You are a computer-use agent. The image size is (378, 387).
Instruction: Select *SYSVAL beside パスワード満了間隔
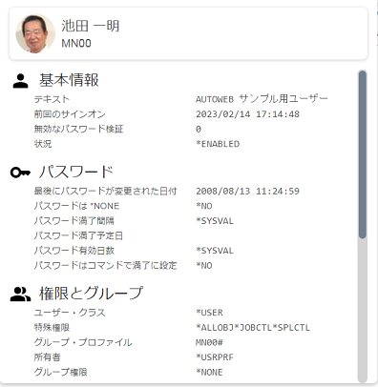click(215, 221)
